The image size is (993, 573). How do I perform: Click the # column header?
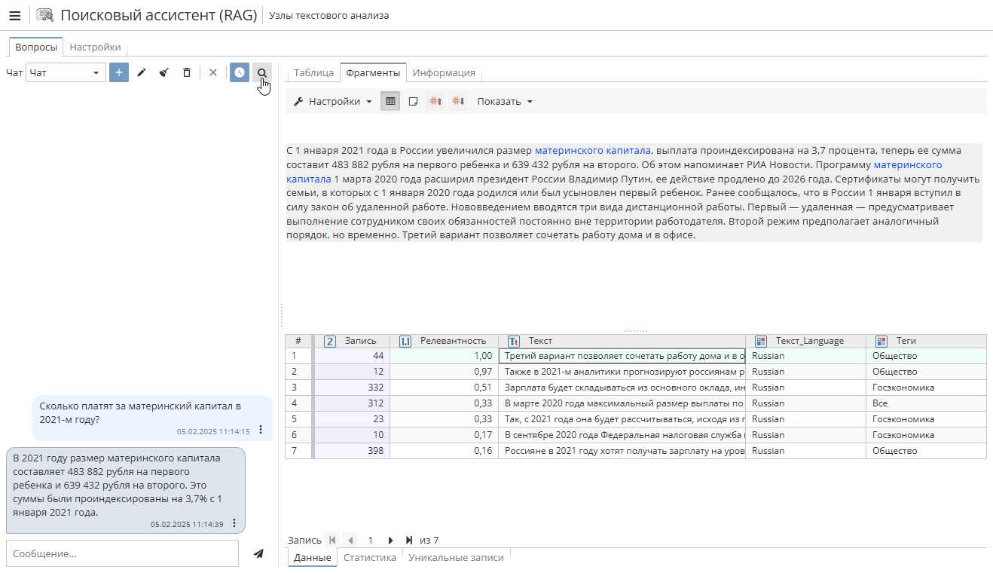(298, 341)
